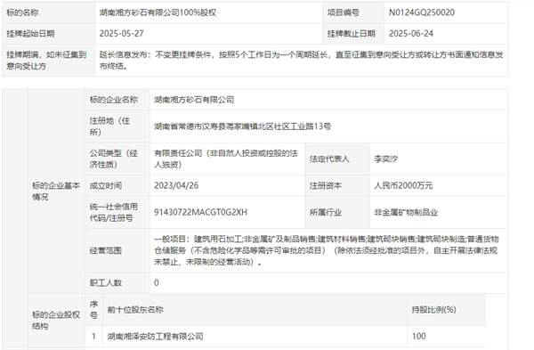The width and height of the screenshot is (534, 350).
Task: Click the 法定代表人 label
Action: pos(329,159)
